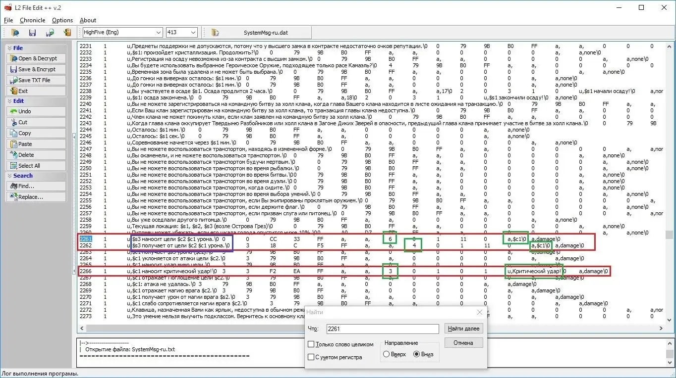Viewport: 676px width, 378px height.
Task: Click the Отмена button in Find dialog
Action: pyautogui.click(x=463, y=342)
